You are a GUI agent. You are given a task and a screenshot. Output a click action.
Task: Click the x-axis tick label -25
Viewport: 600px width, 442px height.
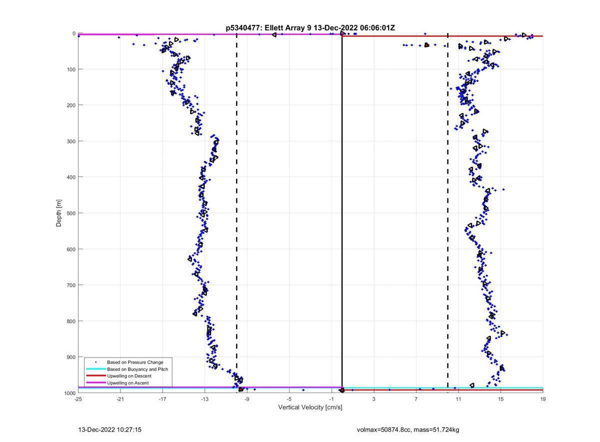pyautogui.click(x=78, y=400)
